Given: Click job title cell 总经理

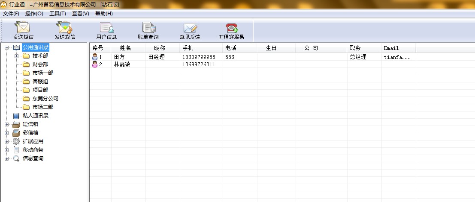Looking at the screenshot, I should (358, 57).
